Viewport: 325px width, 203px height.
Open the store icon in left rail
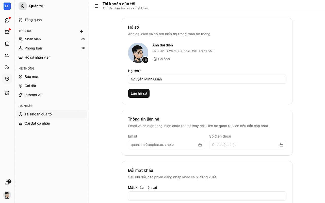point(7,93)
